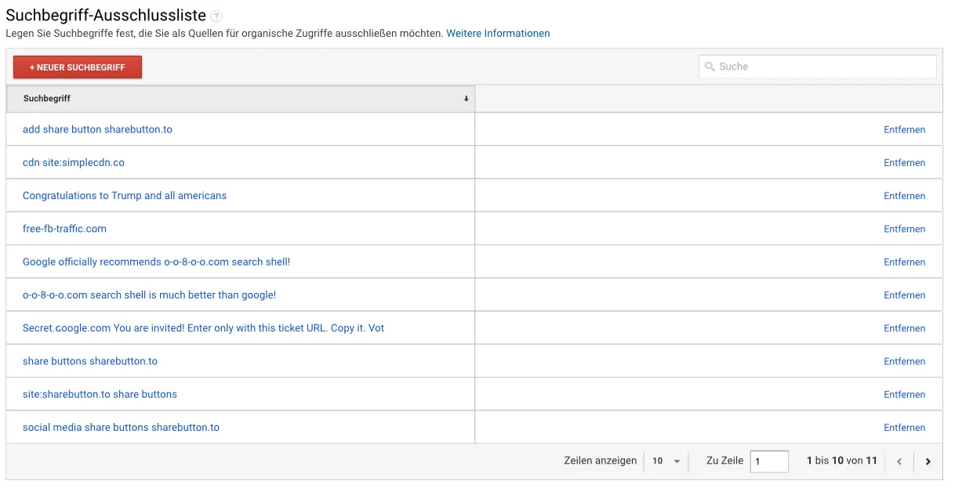
Task: Click the Suchbegriff column header
Action: coord(47,99)
